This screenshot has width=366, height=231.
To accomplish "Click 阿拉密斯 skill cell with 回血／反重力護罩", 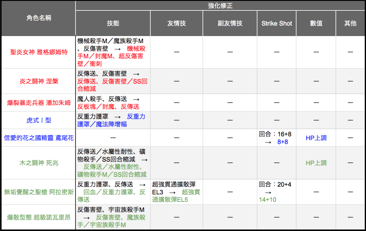I will coord(113,192).
